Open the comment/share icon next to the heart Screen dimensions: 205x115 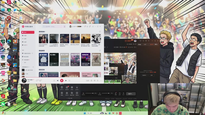(x=40, y=81)
